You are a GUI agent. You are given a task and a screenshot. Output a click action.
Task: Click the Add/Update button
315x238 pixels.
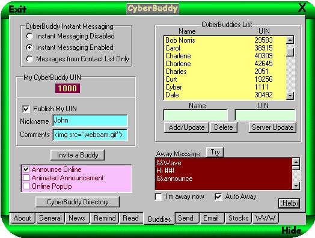point(186,127)
